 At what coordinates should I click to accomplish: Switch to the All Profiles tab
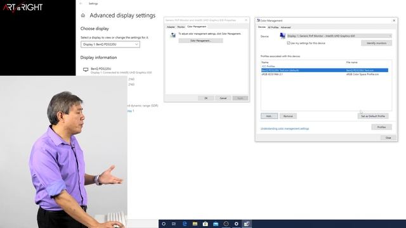point(273,27)
